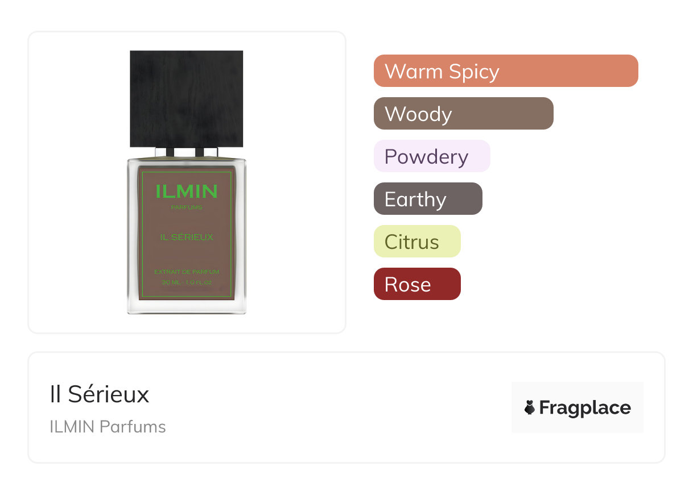Screen dimensions: 693x491
Task: Click the Powdery accord tag
Action: pos(431,156)
